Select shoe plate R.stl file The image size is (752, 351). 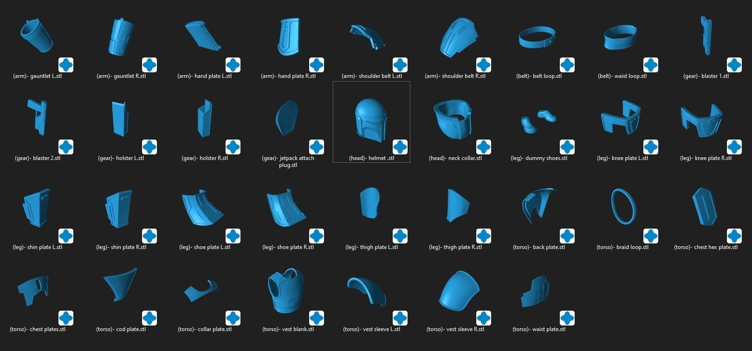tap(286, 208)
